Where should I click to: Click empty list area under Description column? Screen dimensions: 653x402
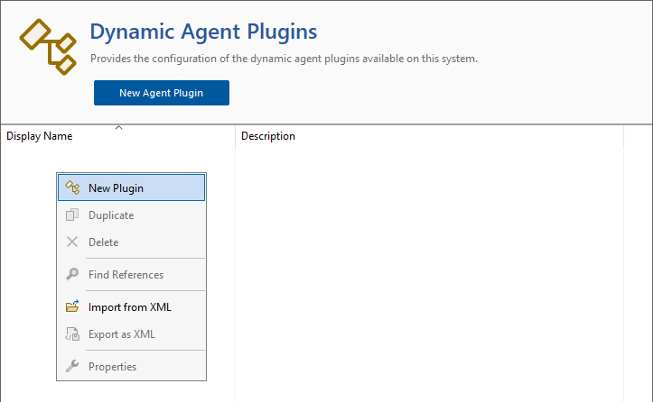424,270
